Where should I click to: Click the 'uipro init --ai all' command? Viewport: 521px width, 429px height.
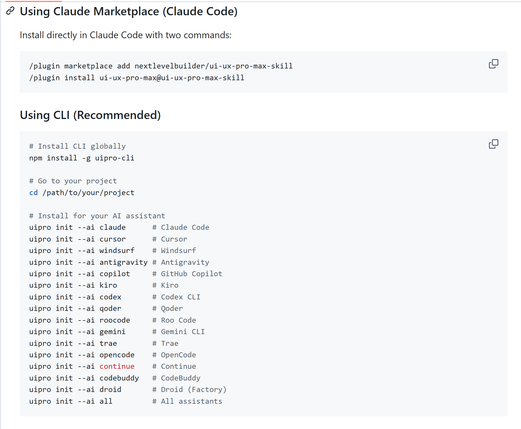[71, 401]
